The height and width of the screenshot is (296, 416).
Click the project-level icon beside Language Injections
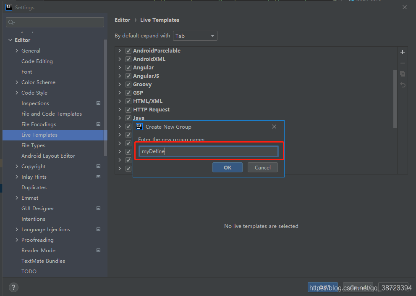click(98, 229)
